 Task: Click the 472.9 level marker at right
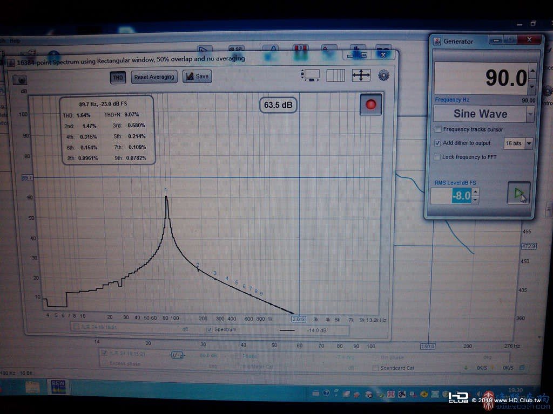[529, 246]
